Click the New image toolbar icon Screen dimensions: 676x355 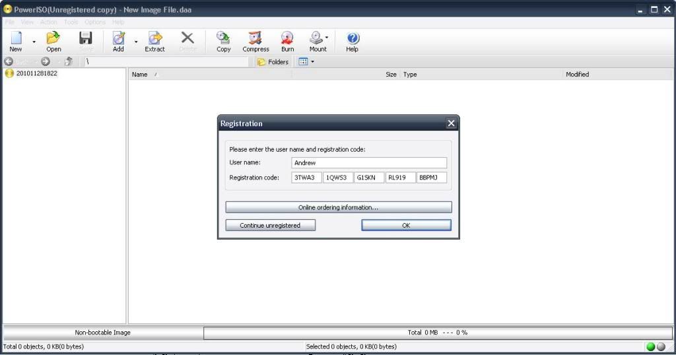(15, 41)
